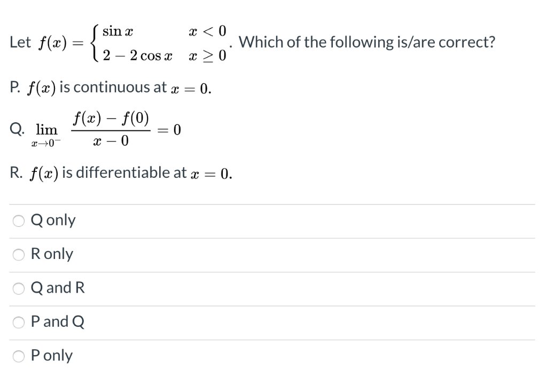
Task: Click the piecewise function definition
Action: tap(160, 42)
